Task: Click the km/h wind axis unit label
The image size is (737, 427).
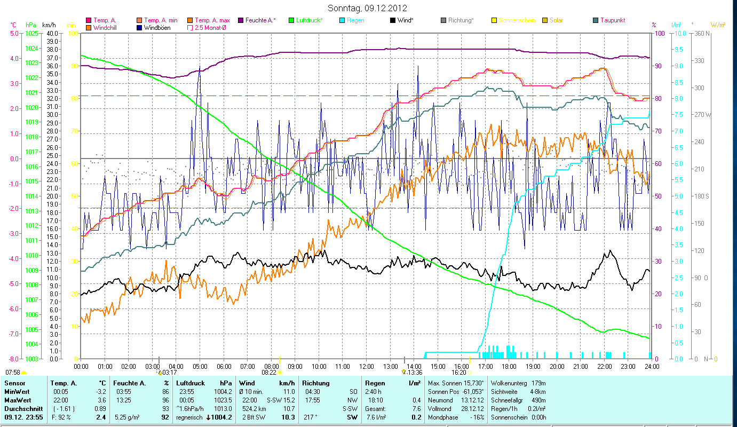Action: 49,25
